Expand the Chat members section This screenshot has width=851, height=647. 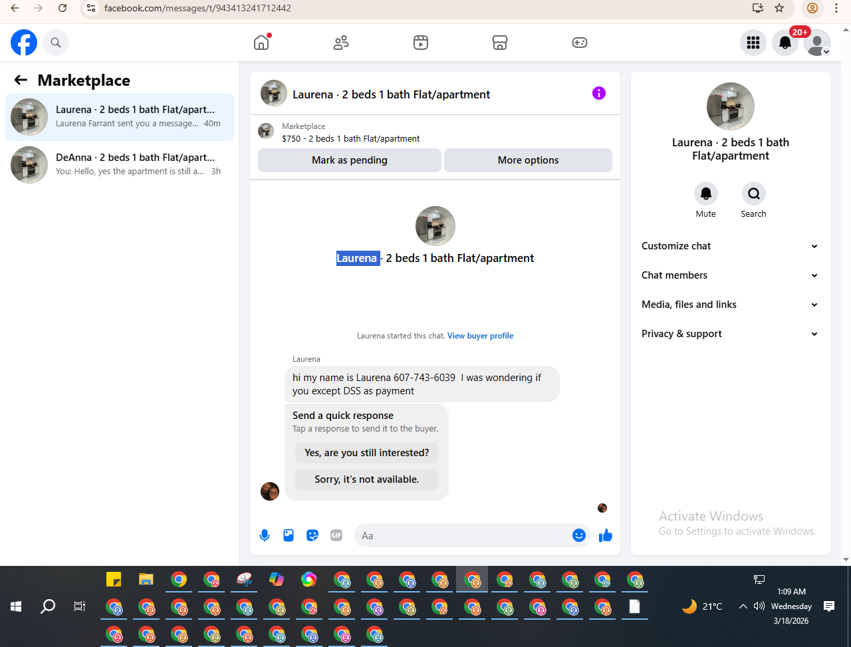tap(731, 275)
